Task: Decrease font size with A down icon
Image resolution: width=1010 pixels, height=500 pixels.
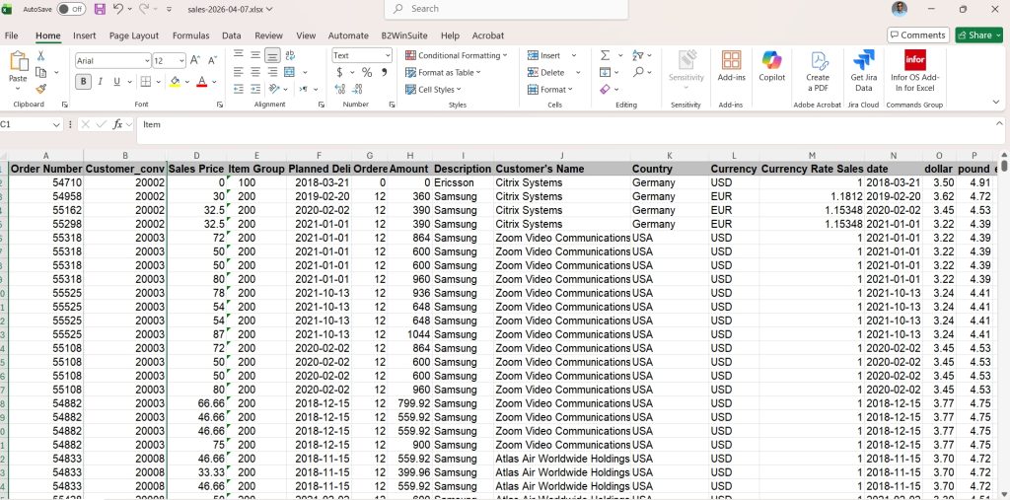Action: (213, 60)
